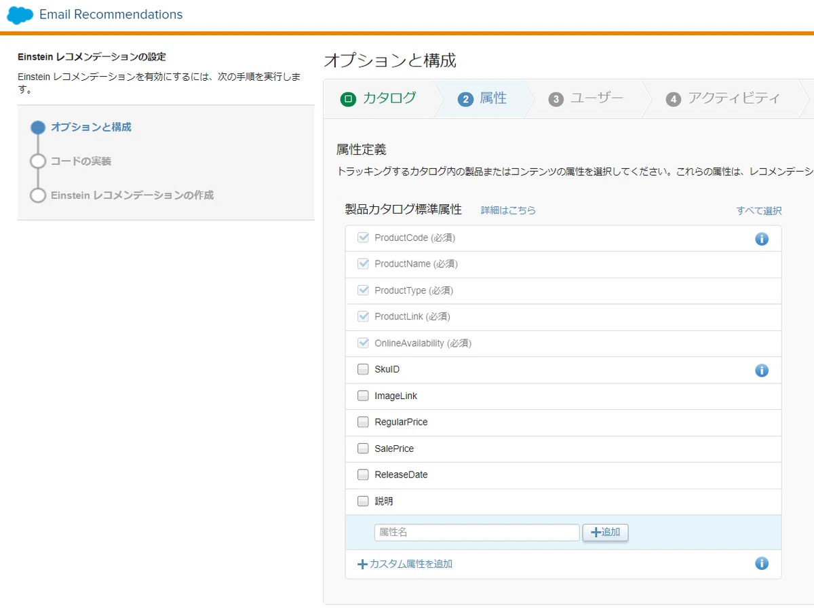Enable the SkuID checkbox

363,369
